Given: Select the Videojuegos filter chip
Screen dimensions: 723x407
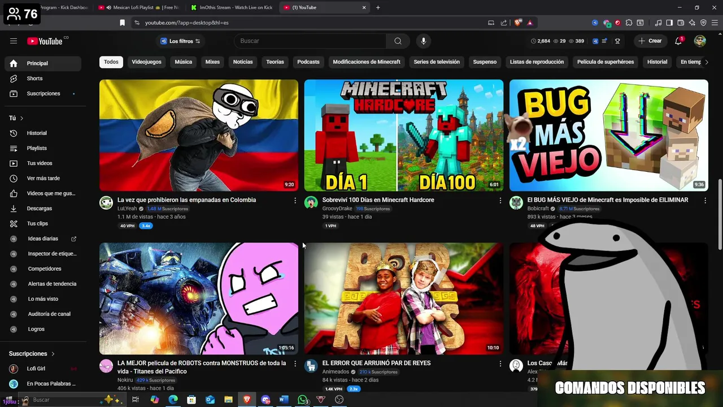Looking at the screenshot, I should point(146,62).
